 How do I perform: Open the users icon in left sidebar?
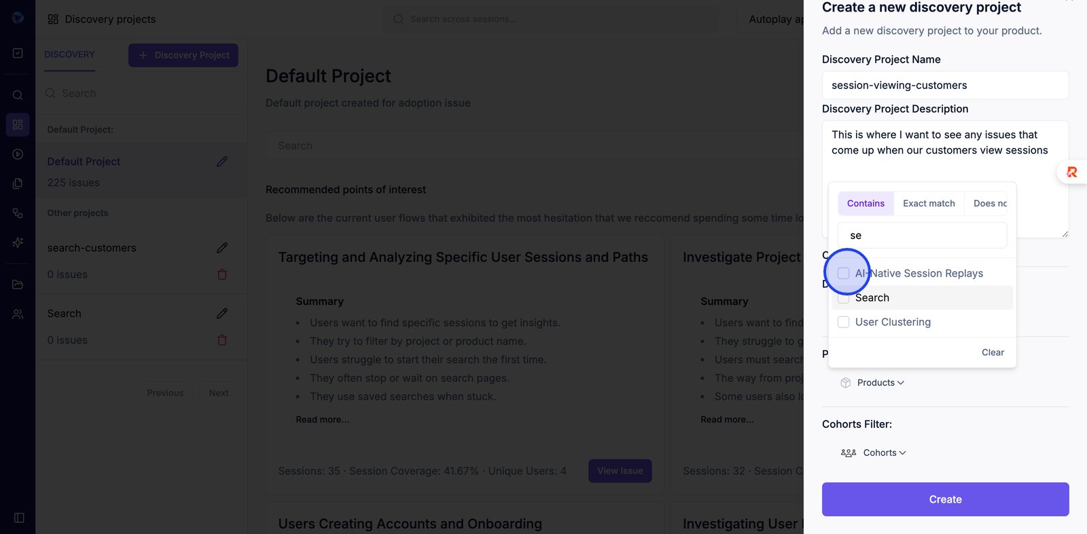click(18, 315)
